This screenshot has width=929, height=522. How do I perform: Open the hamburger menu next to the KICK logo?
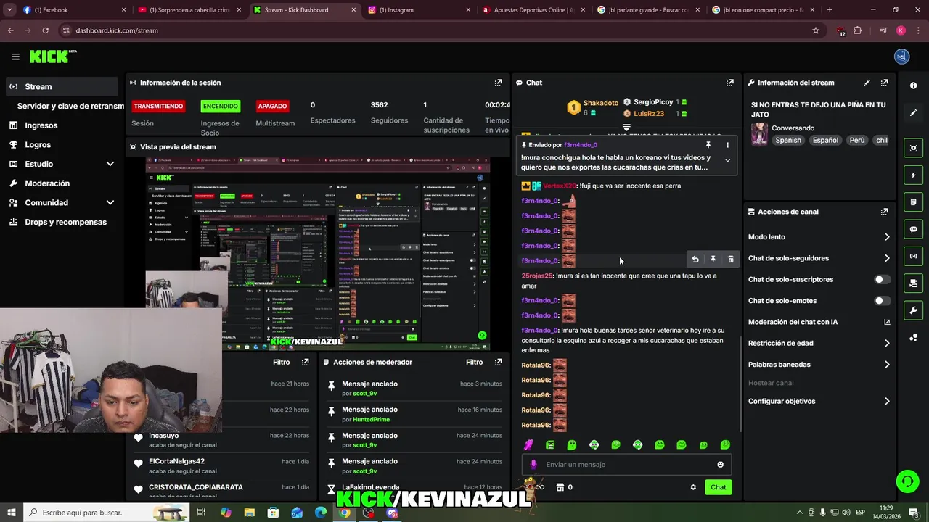[x=15, y=57]
